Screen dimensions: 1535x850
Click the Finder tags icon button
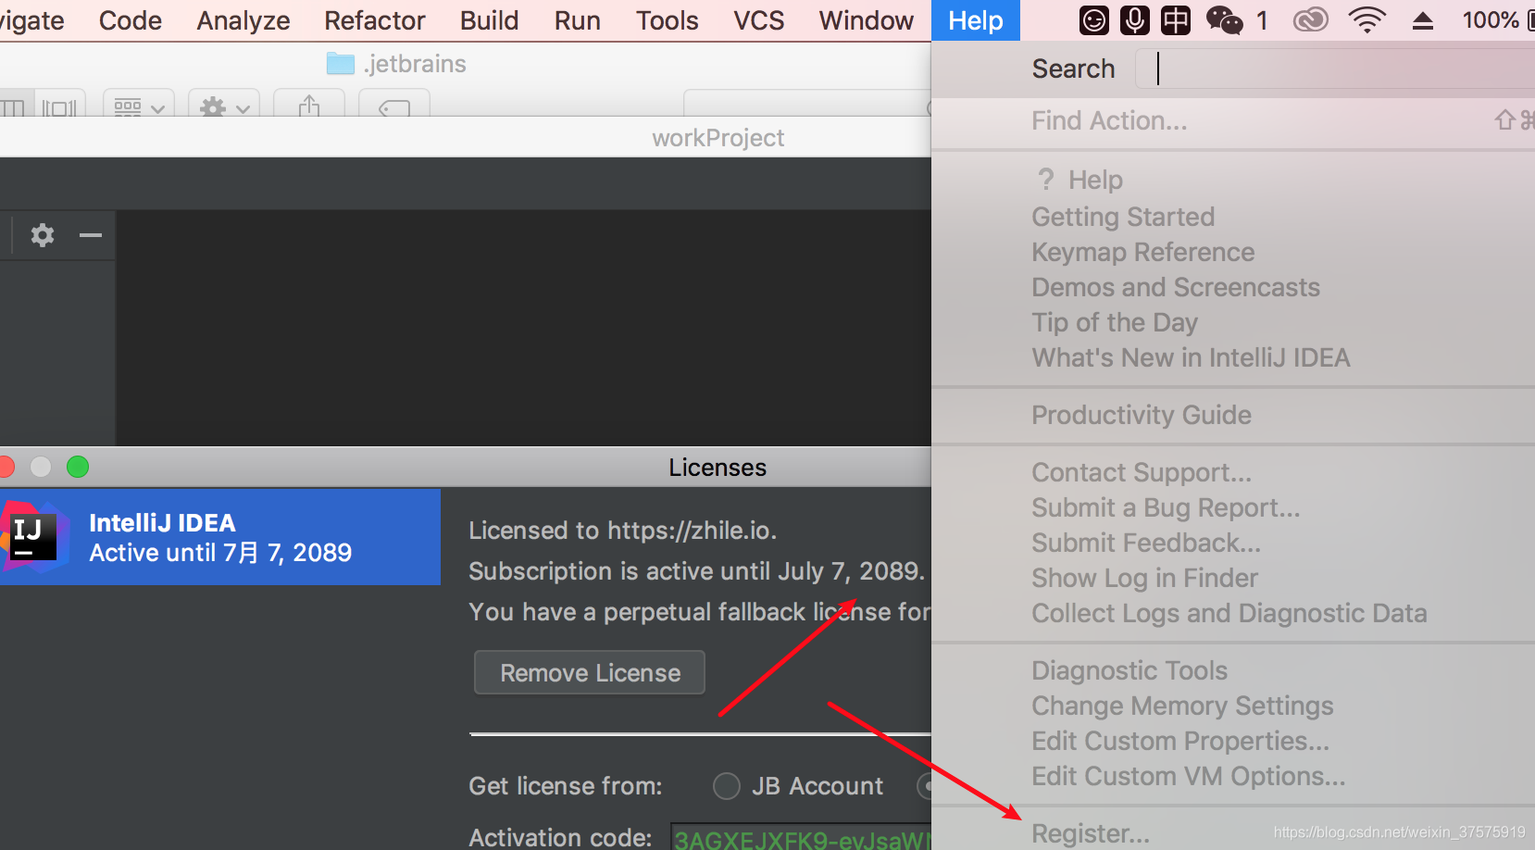click(x=394, y=107)
